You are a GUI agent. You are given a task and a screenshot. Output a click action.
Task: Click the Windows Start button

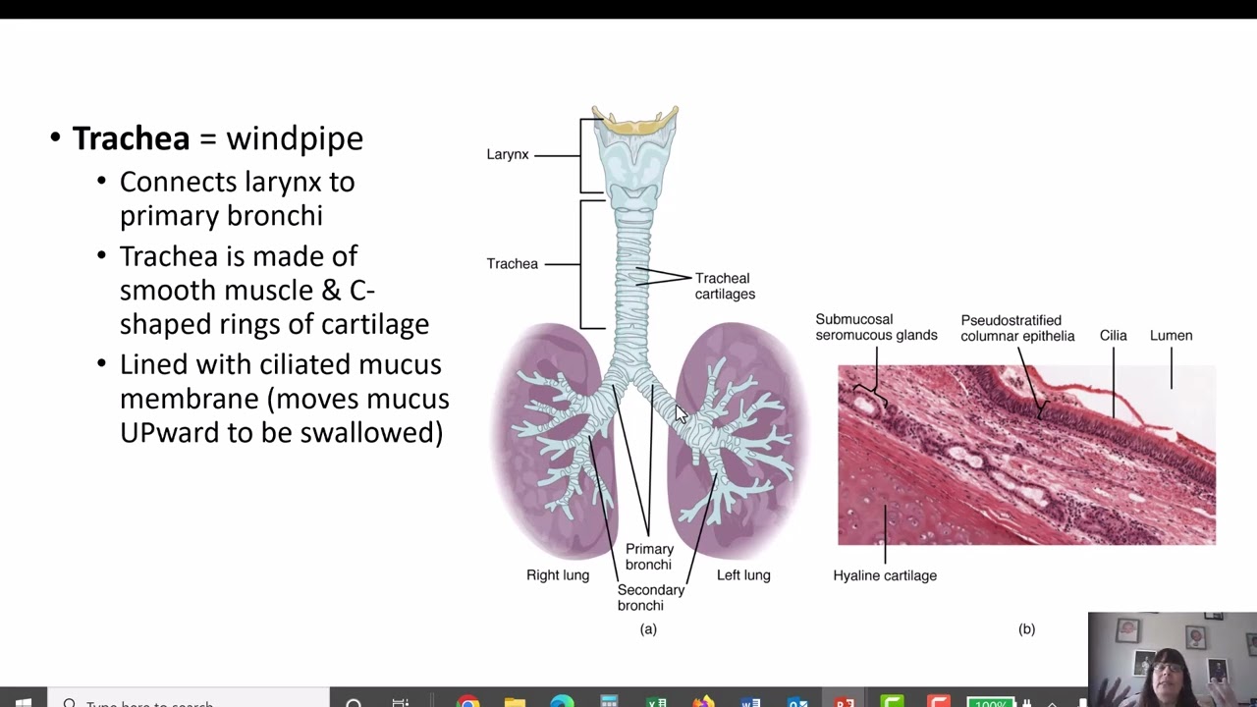pos(24,702)
